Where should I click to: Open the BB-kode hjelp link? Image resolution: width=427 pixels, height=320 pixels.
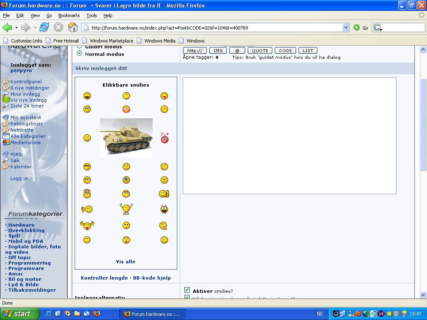[x=152, y=278]
